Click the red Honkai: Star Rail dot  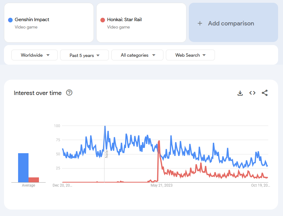[x=103, y=20]
